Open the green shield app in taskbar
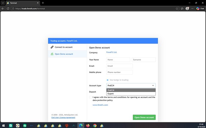 11,126
